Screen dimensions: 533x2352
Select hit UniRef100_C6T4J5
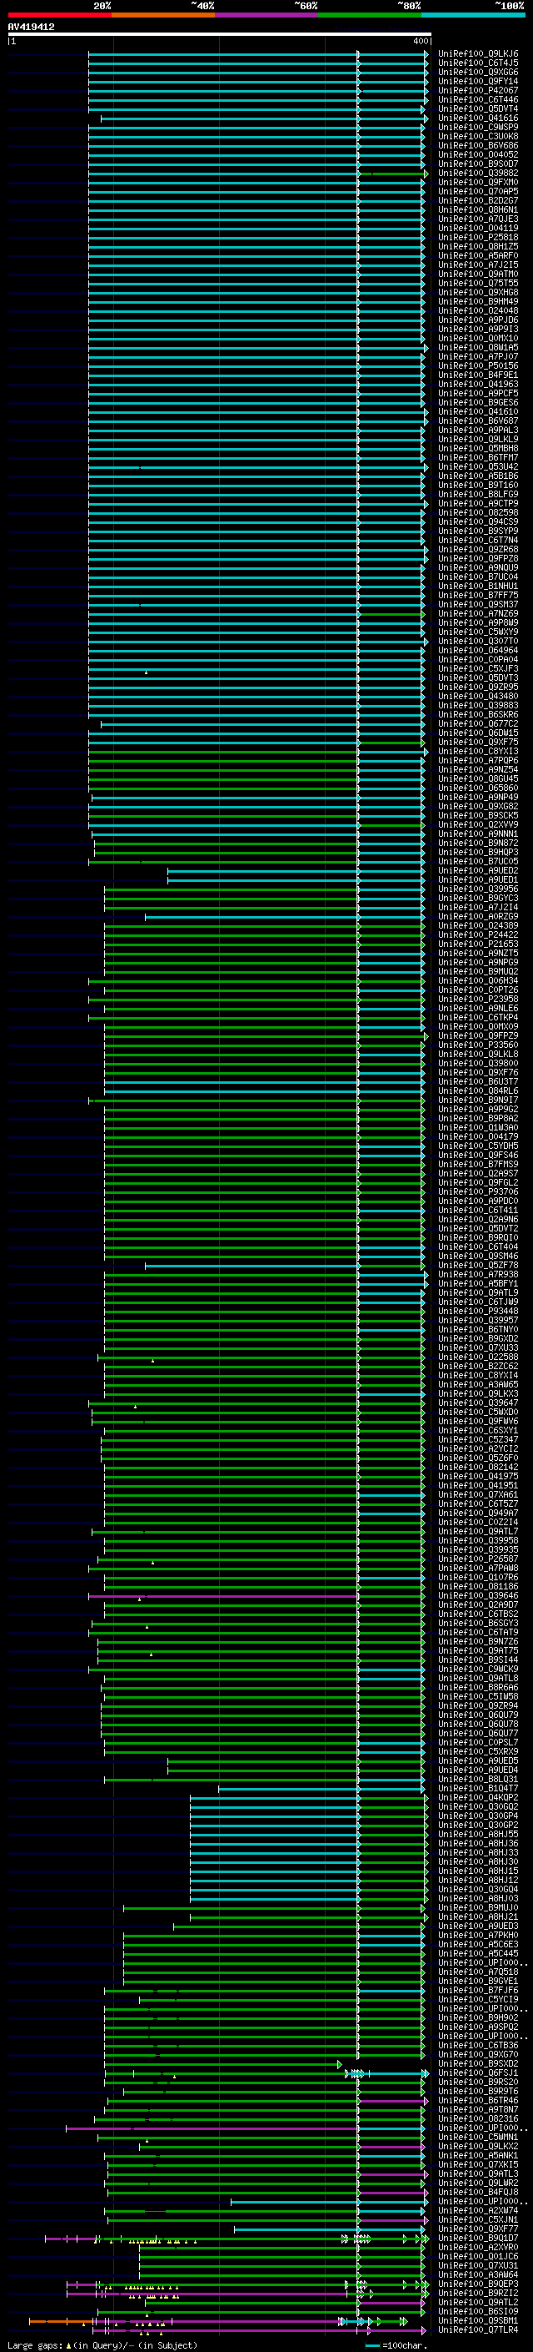click(478, 63)
